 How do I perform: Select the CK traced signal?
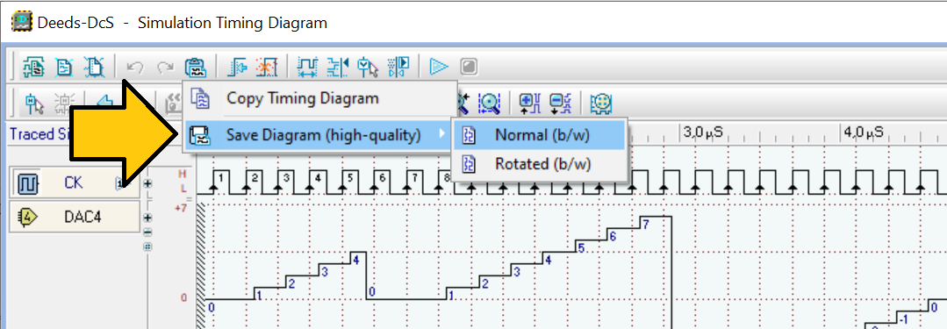tap(75, 182)
